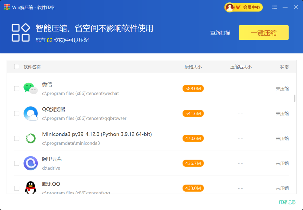The height and width of the screenshot is (210, 303).
Task: Click the 阿里云盘 purple disk icon
Action: 31,163
